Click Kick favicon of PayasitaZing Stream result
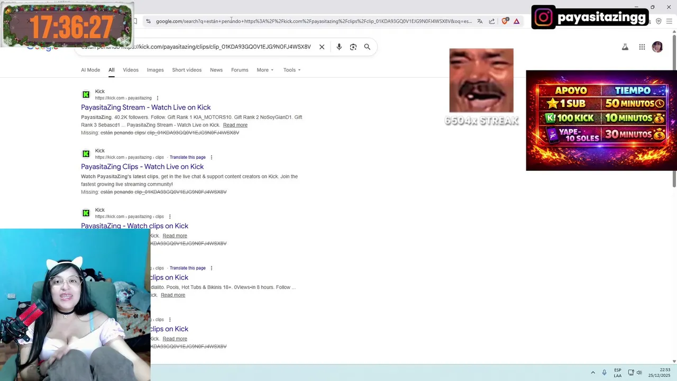Image resolution: width=677 pixels, height=381 pixels. click(x=86, y=95)
